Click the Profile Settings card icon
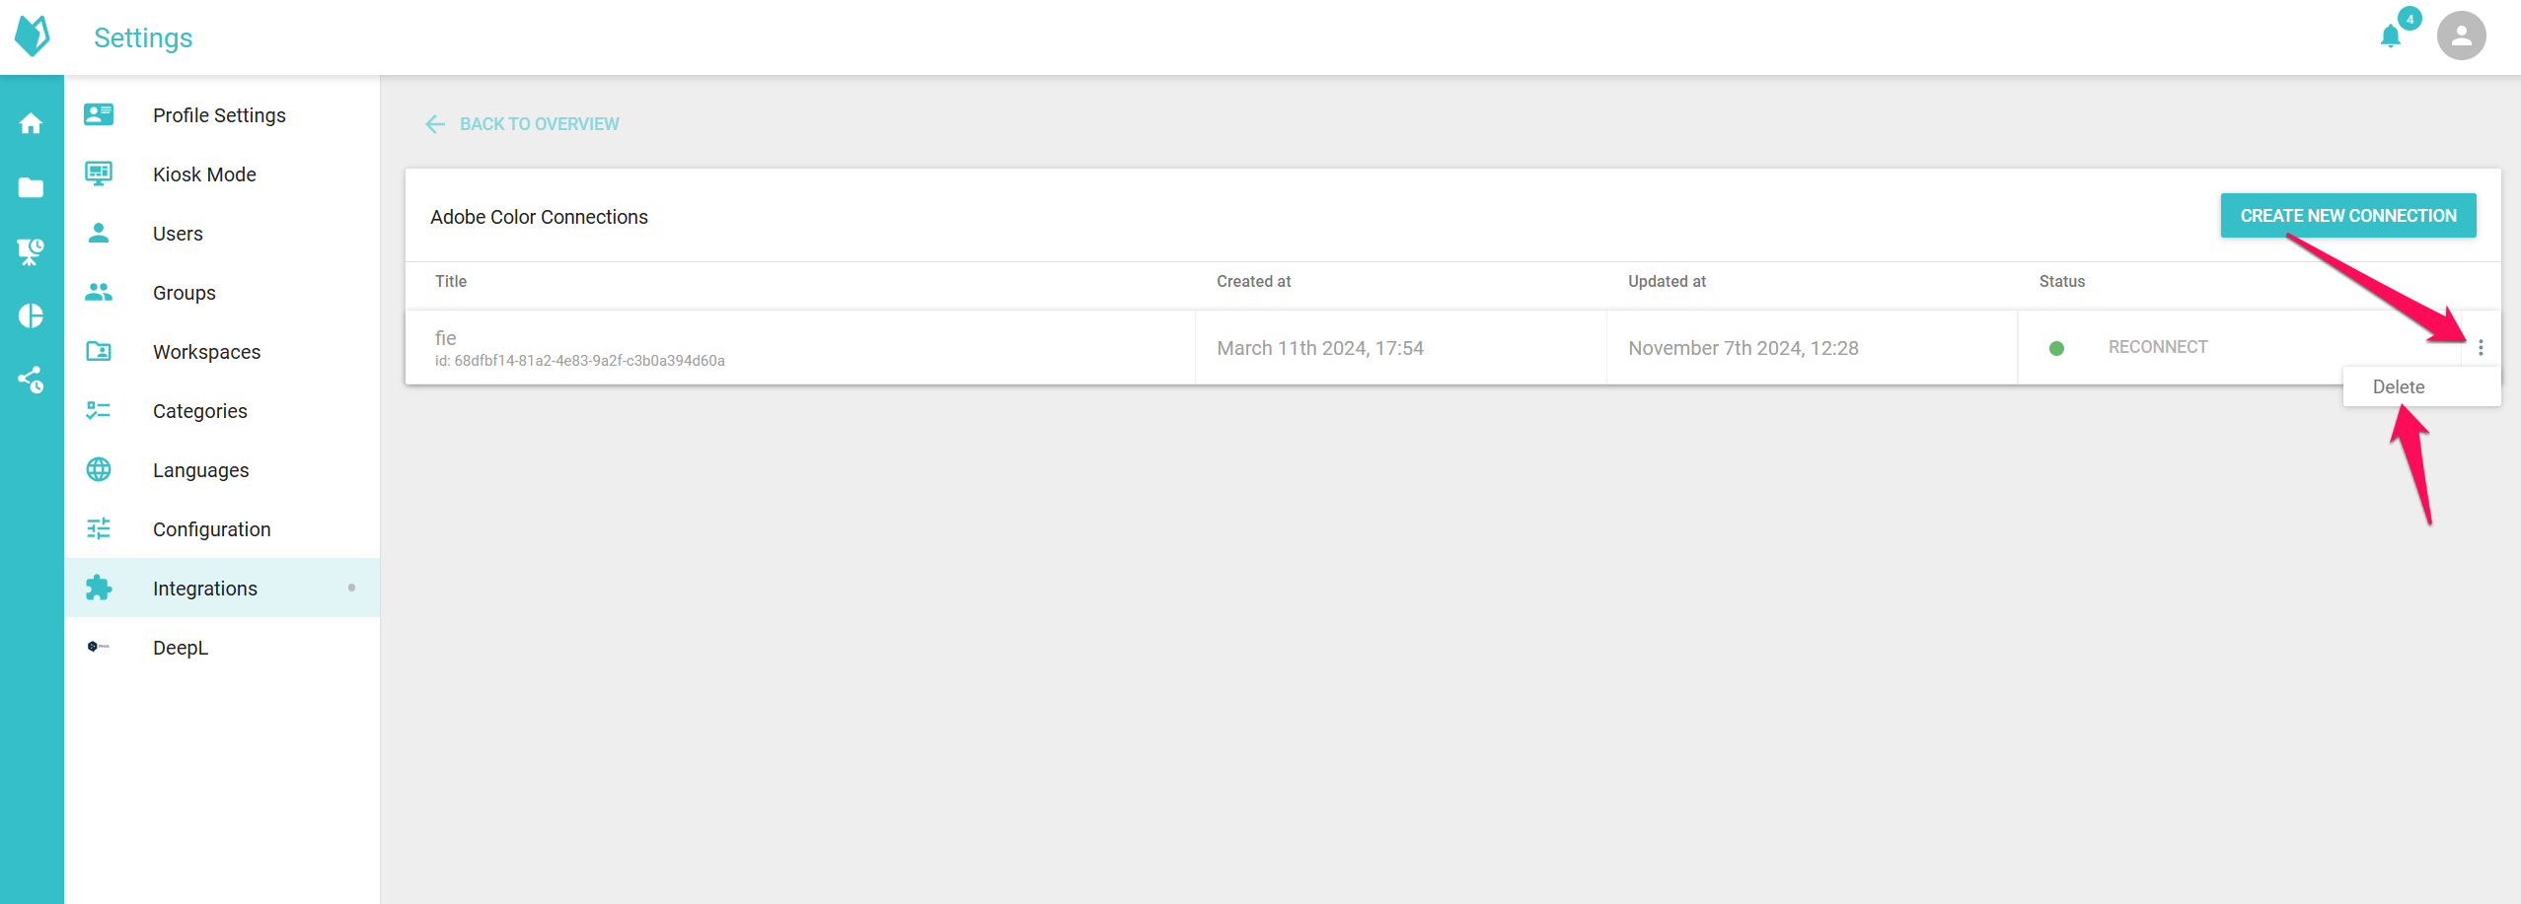2521x904 pixels. (99, 114)
